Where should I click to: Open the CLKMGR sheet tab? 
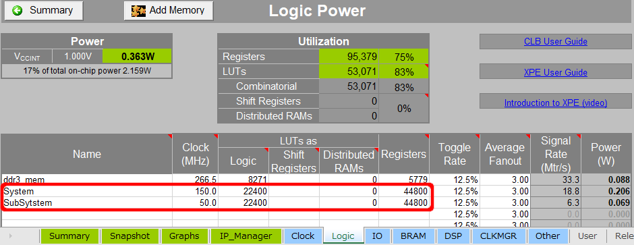pyautogui.click(x=498, y=236)
